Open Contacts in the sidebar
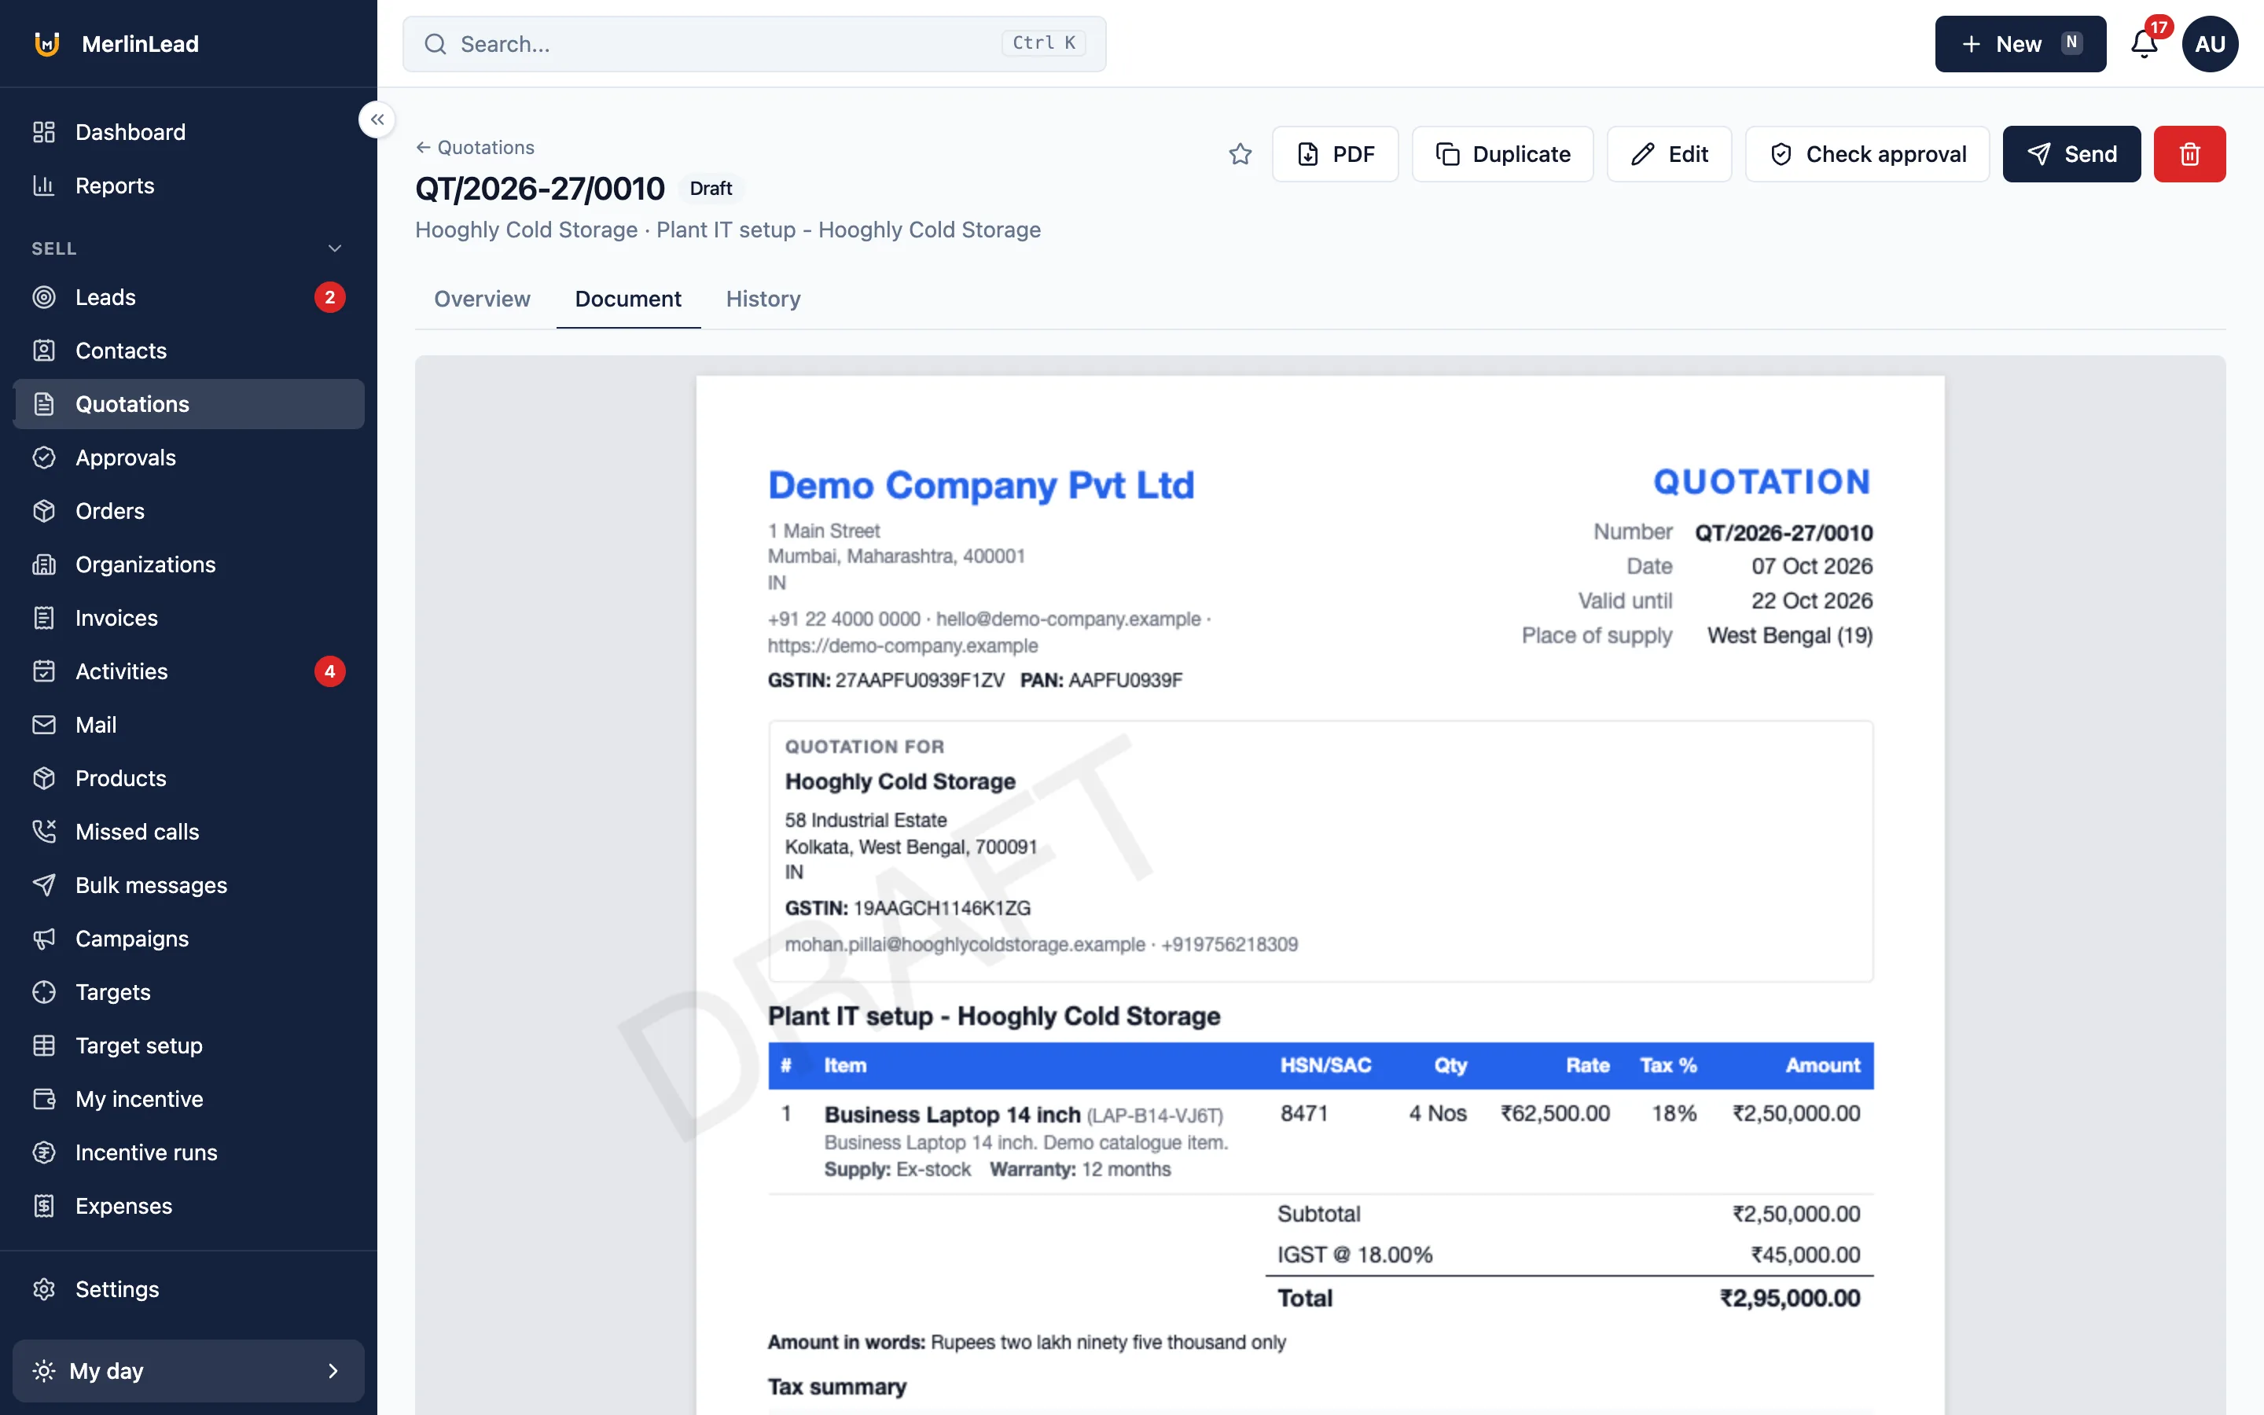Image resolution: width=2264 pixels, height=1415 pixels. (189, 350)
